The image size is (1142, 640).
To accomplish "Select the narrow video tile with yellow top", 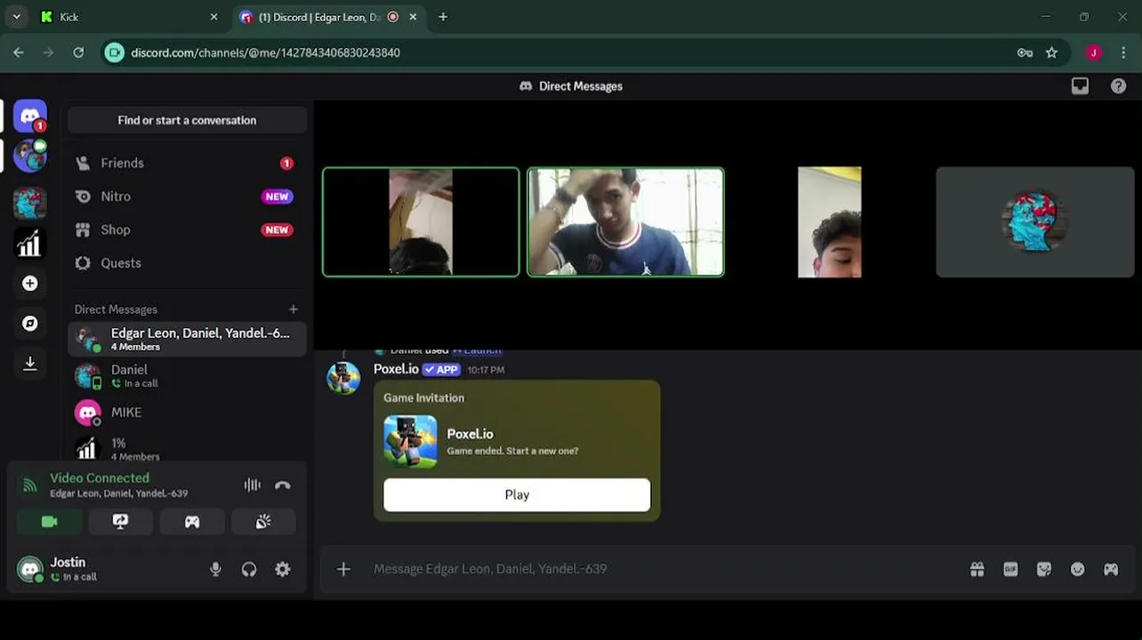I will tap(829, 222).
